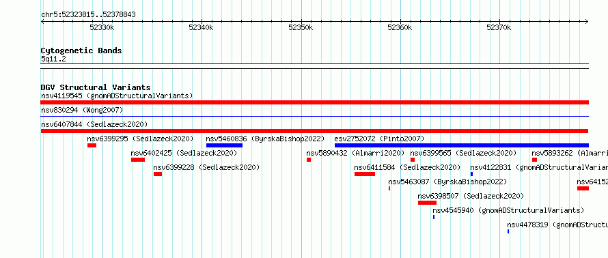Click the red bar below nsv6399295
This screenshot has width=608, height=258.
tap(92, 145)
